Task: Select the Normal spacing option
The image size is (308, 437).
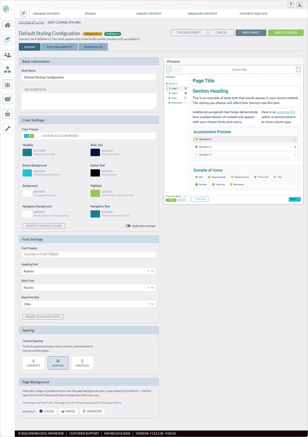Action: pos(58,363)
